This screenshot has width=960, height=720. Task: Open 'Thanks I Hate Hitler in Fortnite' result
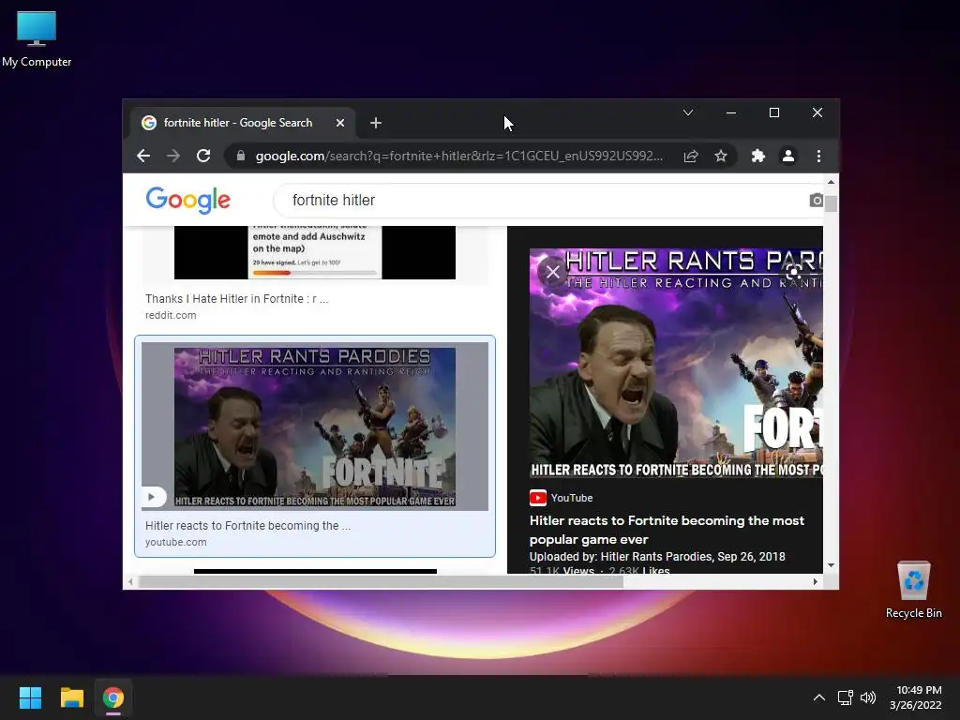point(236,299)
